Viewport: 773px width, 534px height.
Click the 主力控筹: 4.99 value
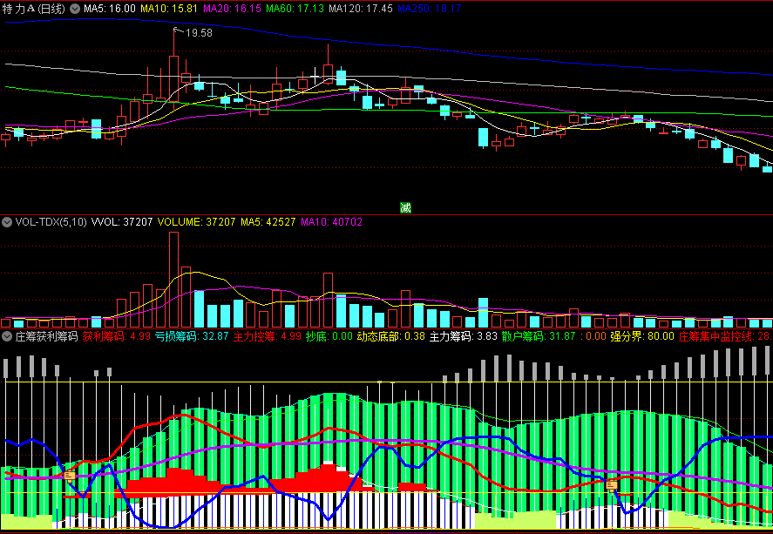tap(268, 336)
